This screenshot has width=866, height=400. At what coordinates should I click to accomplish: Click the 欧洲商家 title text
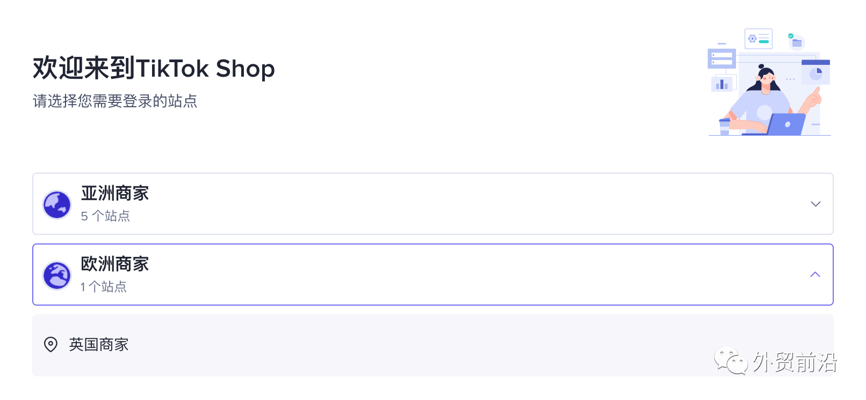pyautogui.click(x=115, y=264)
